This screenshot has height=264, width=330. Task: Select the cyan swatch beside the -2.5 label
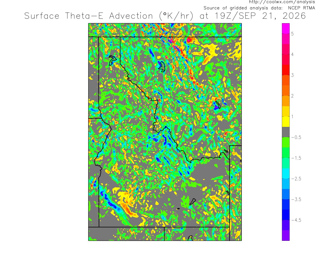[286, 173]
